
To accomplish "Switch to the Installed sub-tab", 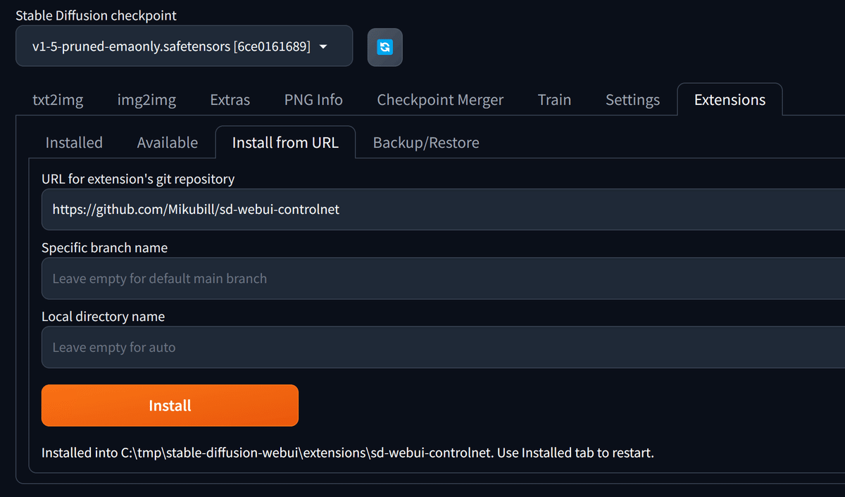I will pos(74,143).
